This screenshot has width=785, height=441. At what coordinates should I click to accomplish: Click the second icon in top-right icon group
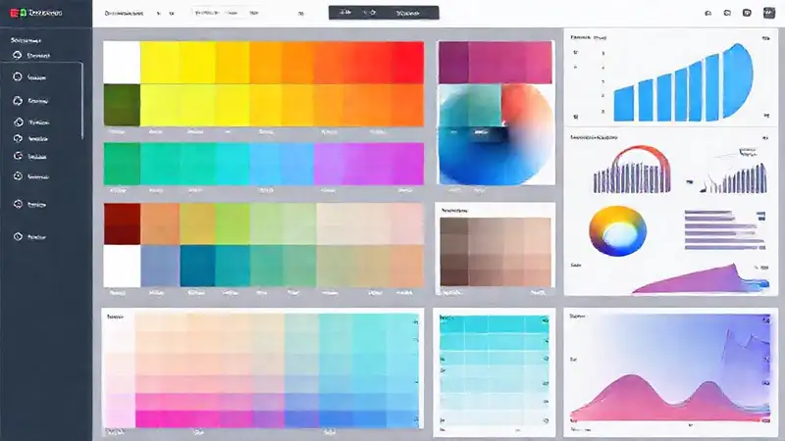pyautogui.click(x=727, y=14)
